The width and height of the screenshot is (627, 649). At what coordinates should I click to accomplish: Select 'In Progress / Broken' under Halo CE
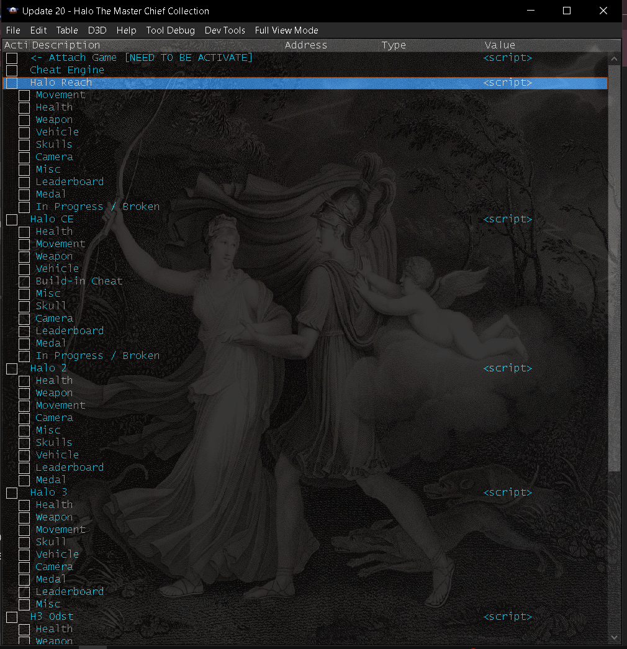click(97, 355)
